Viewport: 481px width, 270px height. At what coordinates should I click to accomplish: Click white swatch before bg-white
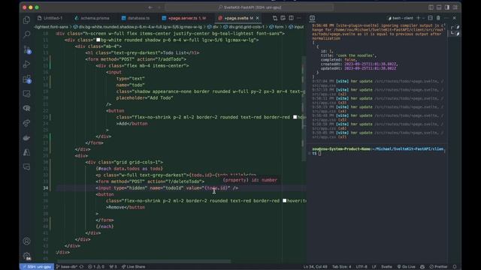pos(98,40)
